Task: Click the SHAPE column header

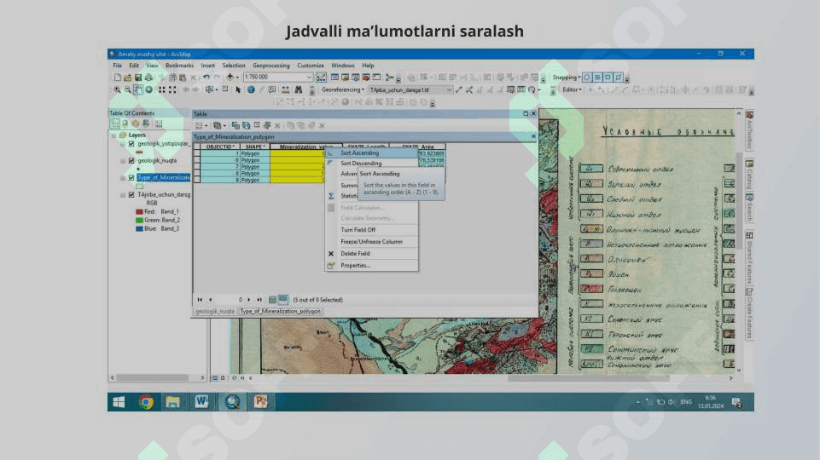Action: pyautogui.click(x=254, y=147)
